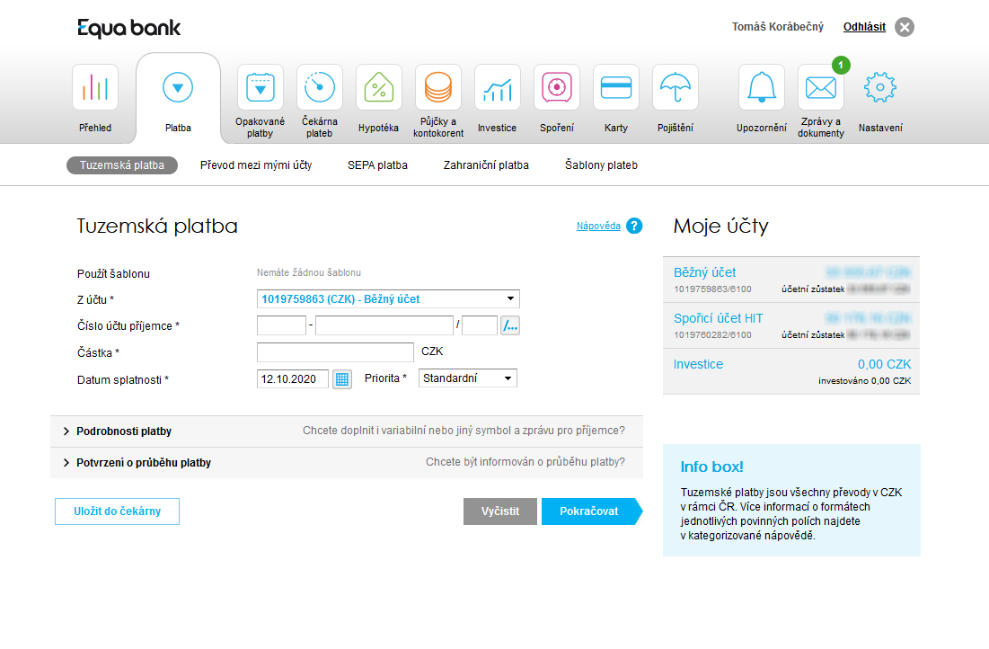Open the Přehled overview icon

pyautogui.click(x=94, y=88)
